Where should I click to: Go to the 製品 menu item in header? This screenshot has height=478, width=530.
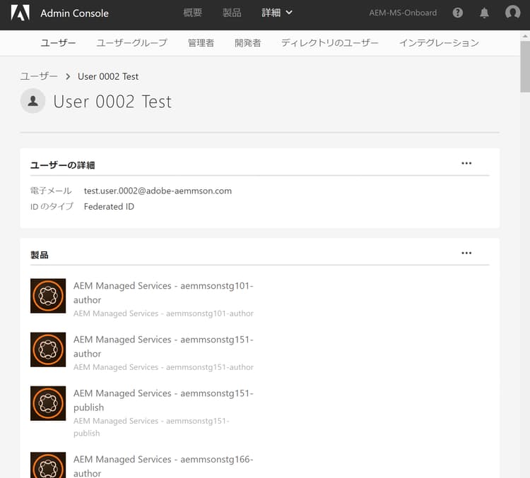[232, 13]
